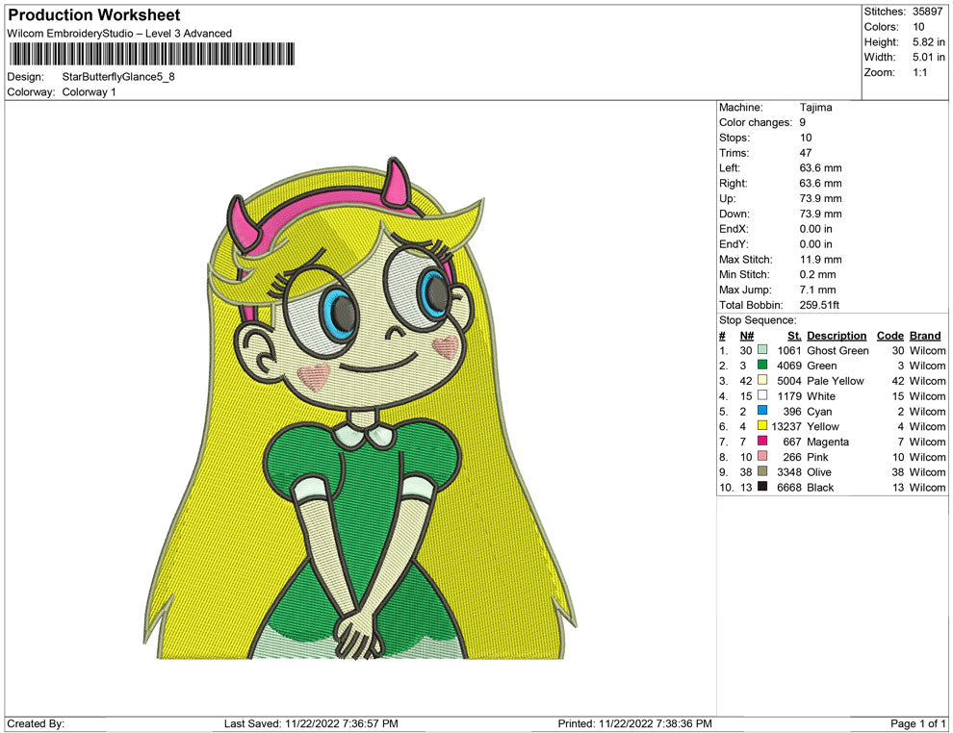Viewport: 953px width, 733px height.
Task: Click the Wilcom EmbroideryStudio Level 3 Advanced text
Action: coord(119,34)
